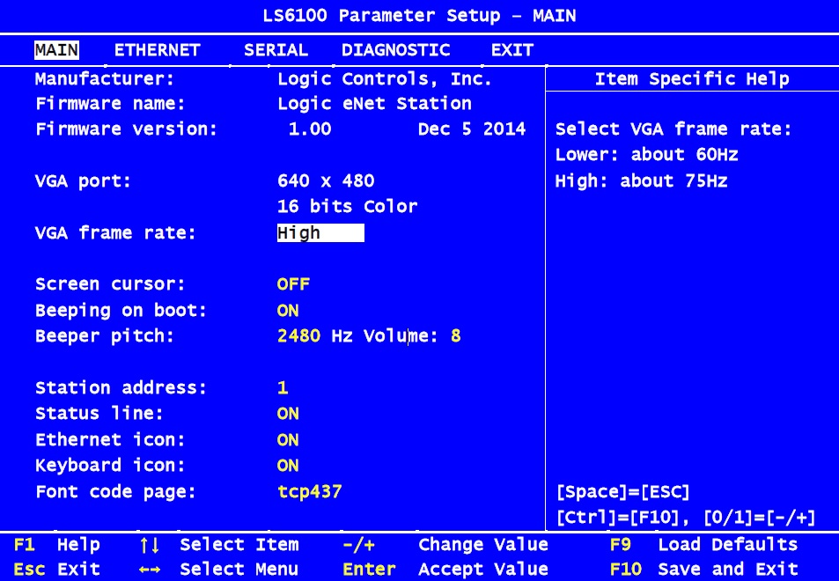Viewport: 839px width, 581px height.
Task: Click the "High: about 75Hz" help line
Action: coord(642,180)
